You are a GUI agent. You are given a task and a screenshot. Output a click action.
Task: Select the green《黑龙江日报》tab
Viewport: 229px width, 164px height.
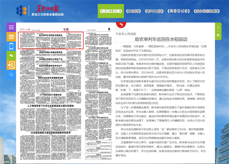tap(111, 11)
